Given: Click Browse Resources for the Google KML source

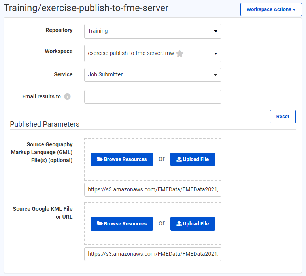Looking at the screenshot, I should (121, 224).
